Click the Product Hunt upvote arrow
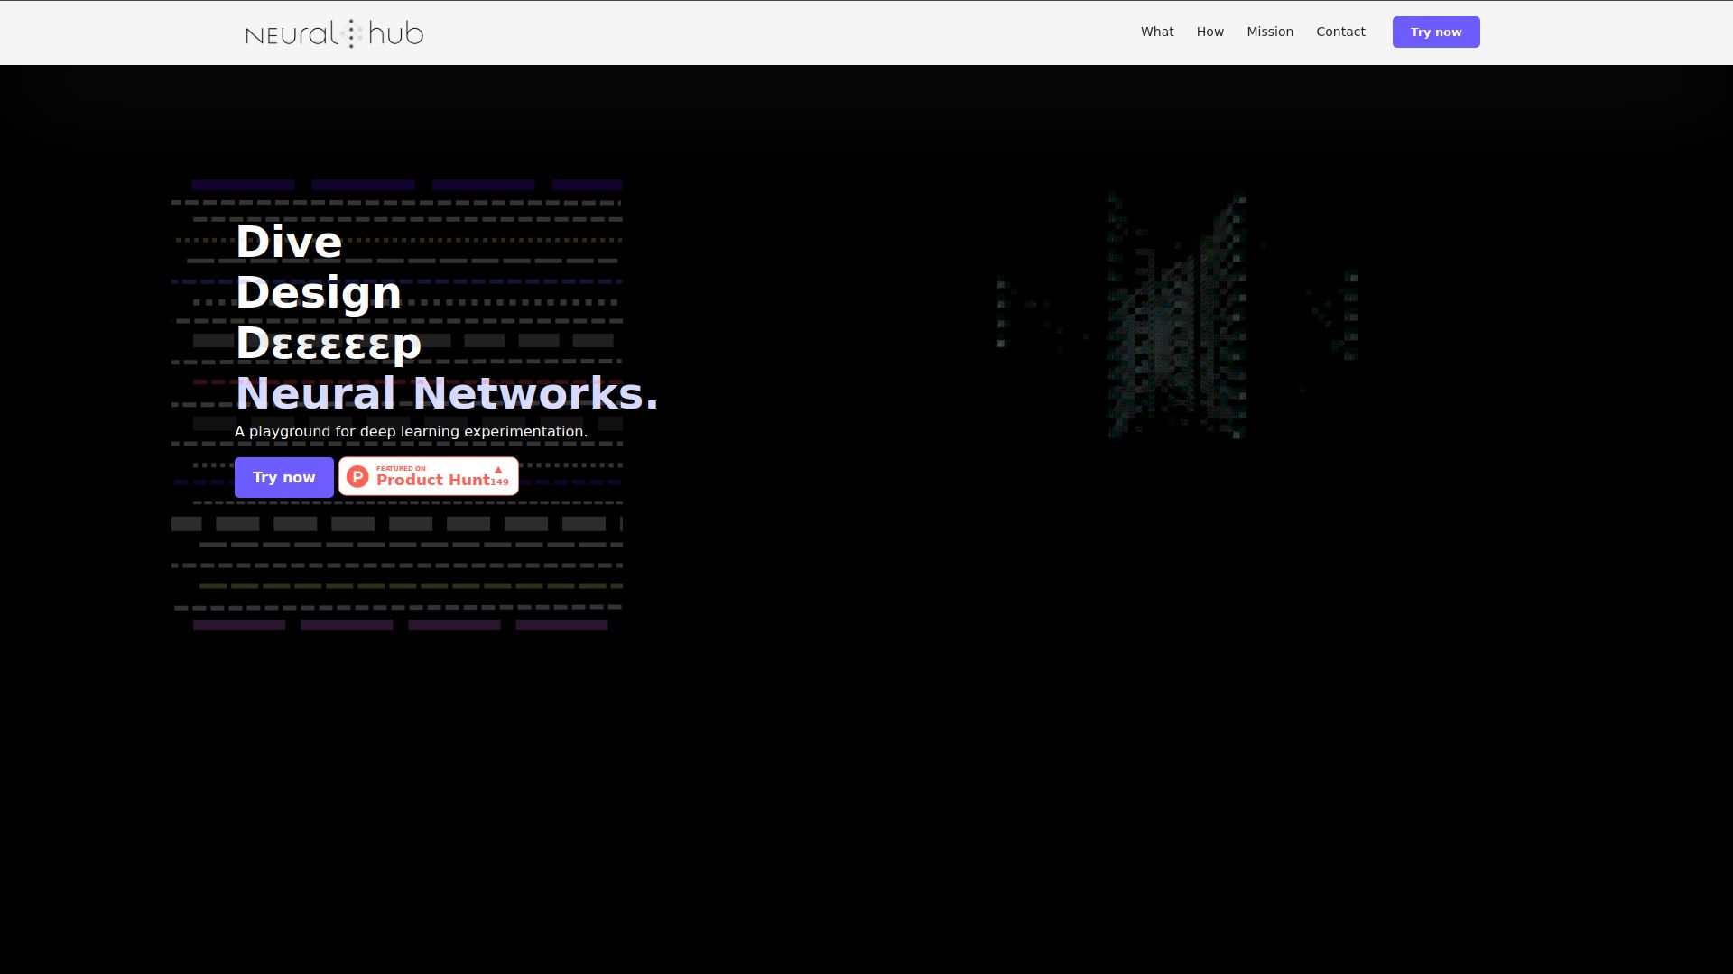Viewport: 1733px width, 974px height. click(x=497, y=470)
